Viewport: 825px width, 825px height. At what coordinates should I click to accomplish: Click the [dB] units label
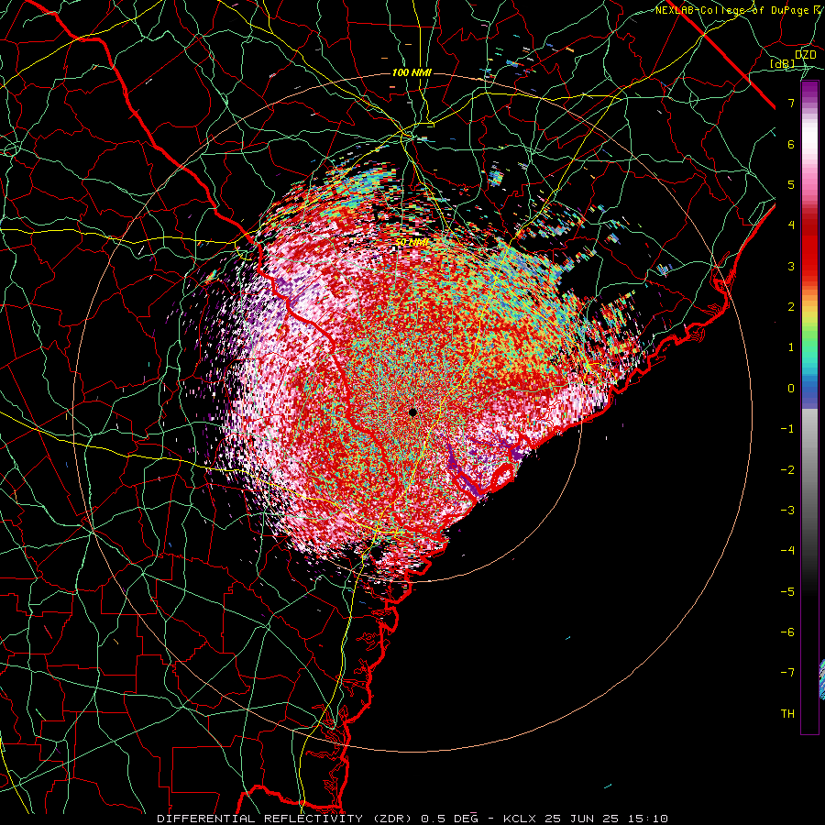click(783, 64)
